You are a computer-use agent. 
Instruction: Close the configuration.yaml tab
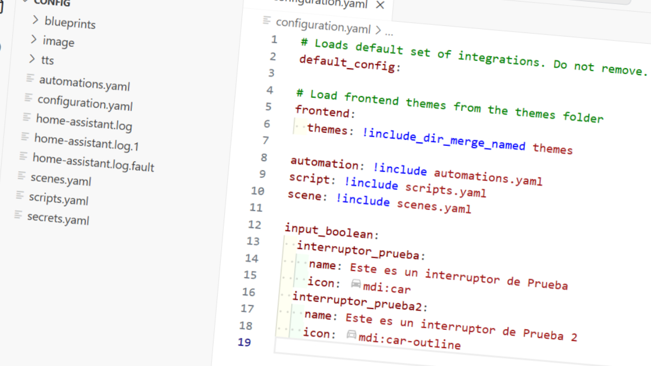380,6
